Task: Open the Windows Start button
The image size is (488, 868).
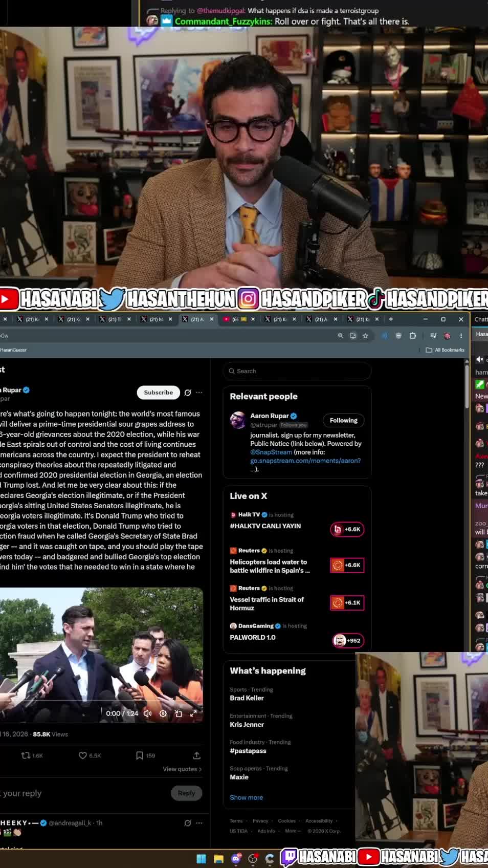Action: [202, 859]
